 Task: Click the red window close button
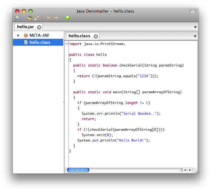[x=17, y=11]
